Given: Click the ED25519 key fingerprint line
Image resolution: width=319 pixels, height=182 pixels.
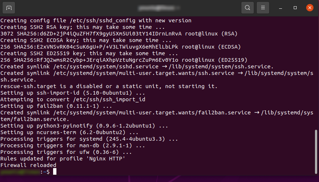Looking at the screenshot, I should 124,60.
